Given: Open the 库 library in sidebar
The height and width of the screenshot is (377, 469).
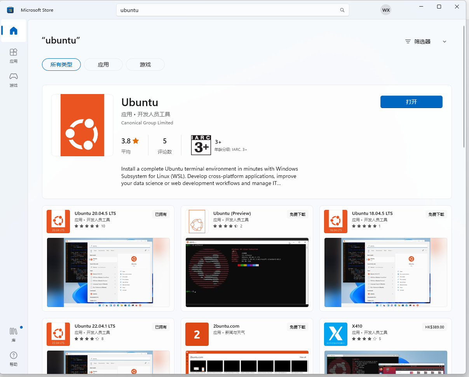Looking at the screenshot, I should coord(14,335).
